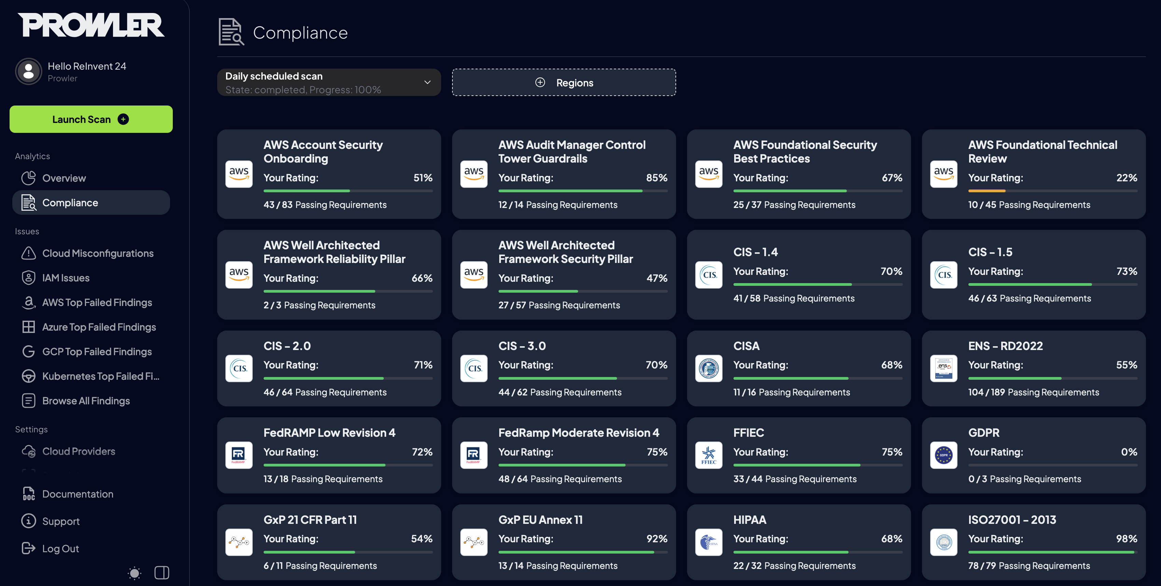The width and height of the screenshot is (1161, 586).
Task: Click the ENS - RD2022 logo
Action: (943, 368)
